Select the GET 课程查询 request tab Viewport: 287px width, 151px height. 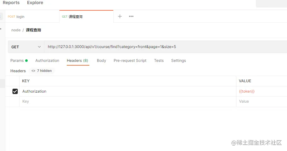[86, 17]
